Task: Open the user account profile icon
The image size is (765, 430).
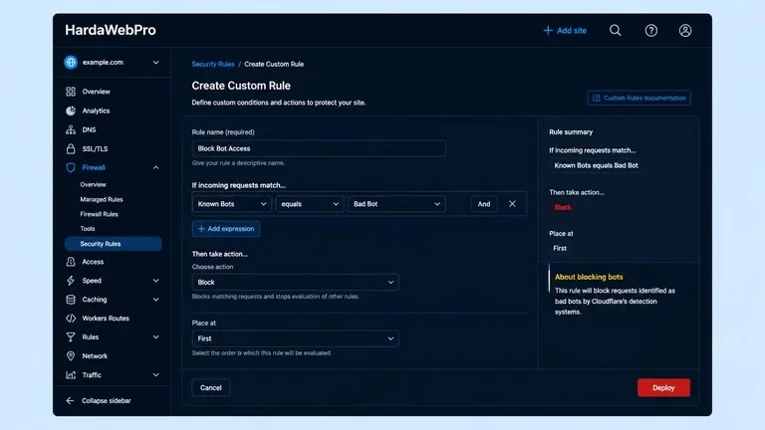Action: click(685, 30)
